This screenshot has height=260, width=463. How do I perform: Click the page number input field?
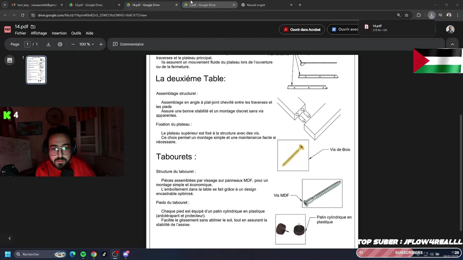27,44
